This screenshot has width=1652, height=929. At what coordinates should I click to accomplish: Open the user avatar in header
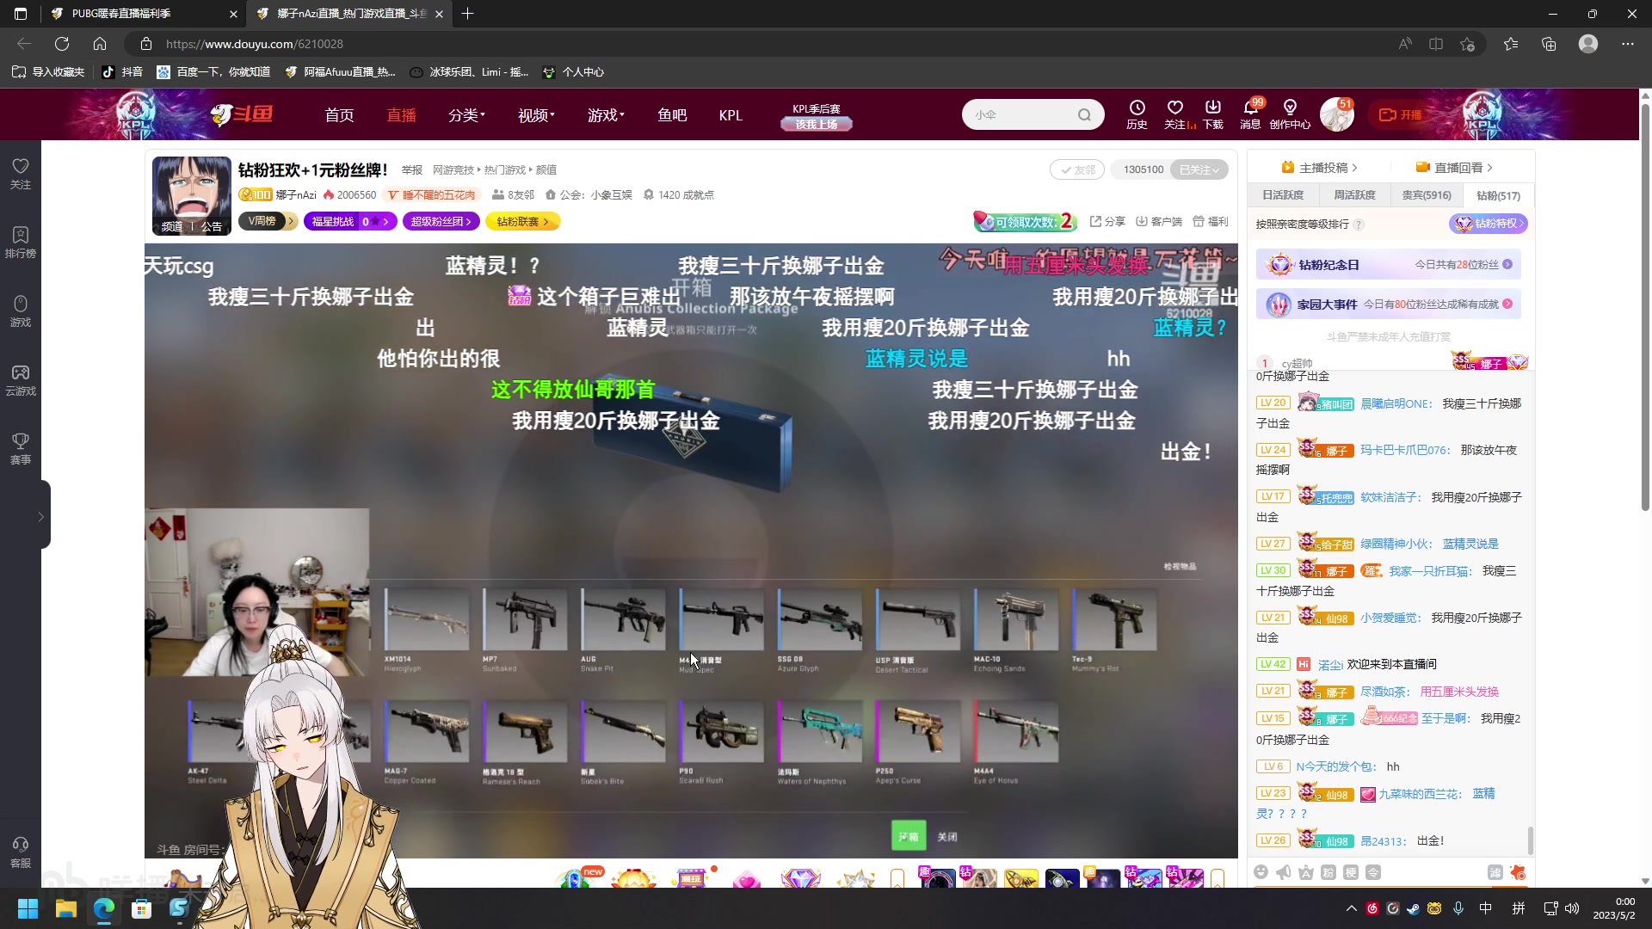(x=1337, y=114)
